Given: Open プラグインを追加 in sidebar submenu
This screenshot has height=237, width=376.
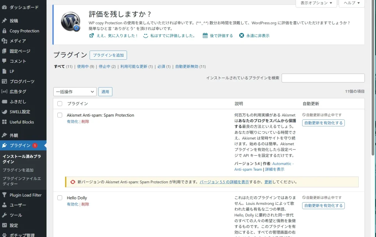Looking at the screenshot, I should pyautogui.click(x=18, y=170).
